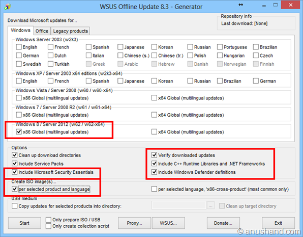This screenshot has height=237, width=303.
Task: Check x64 Global for Windows 7 / Server 2008 R2
Action: 154,115
